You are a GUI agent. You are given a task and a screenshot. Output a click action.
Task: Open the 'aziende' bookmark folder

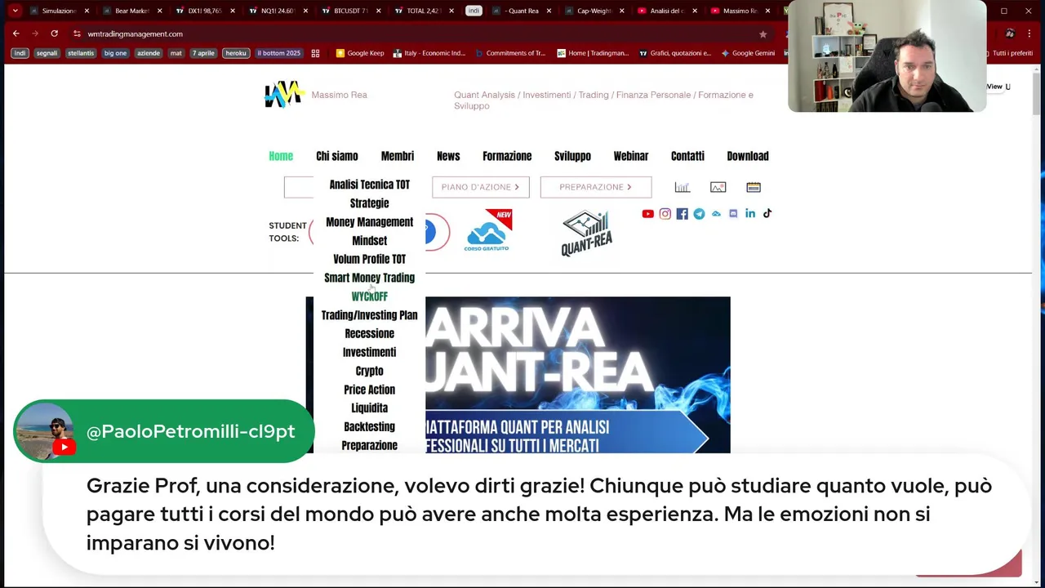[x=149, y=53]
